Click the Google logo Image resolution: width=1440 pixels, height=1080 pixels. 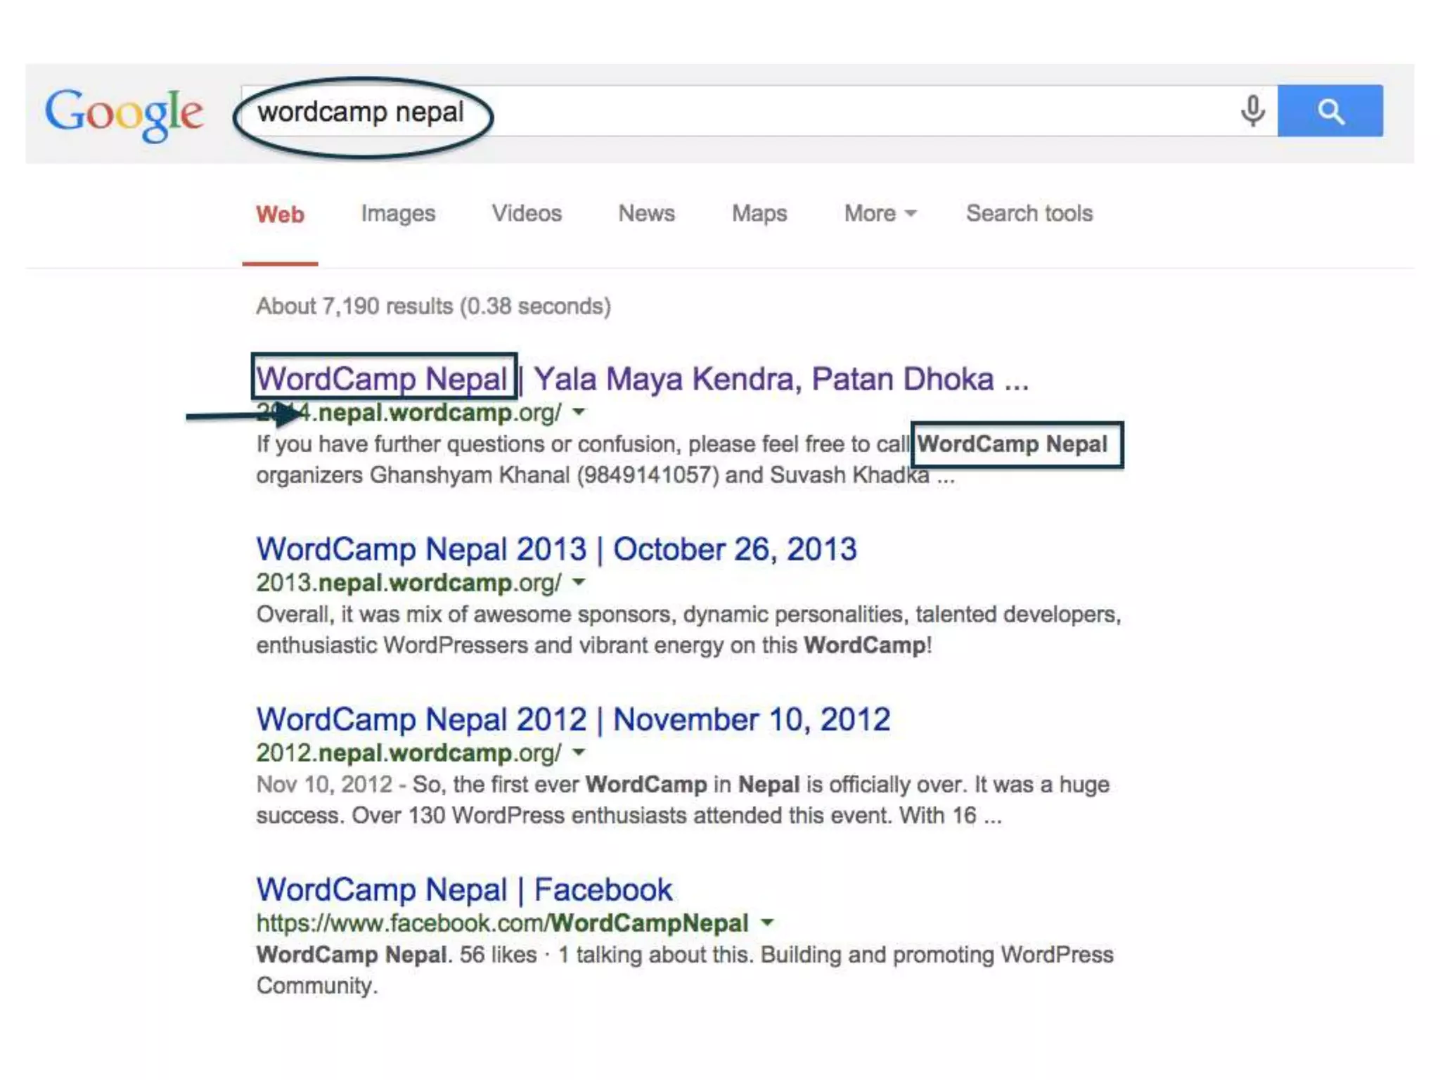click(x=124, y=112)
